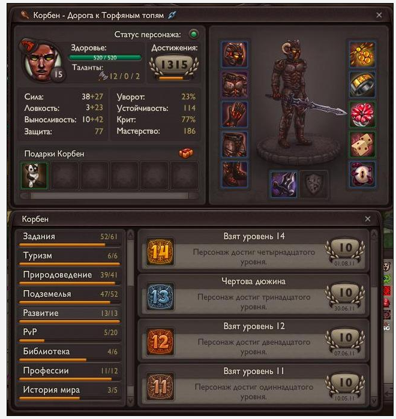Open the boots equipment slot

[235, 174]
